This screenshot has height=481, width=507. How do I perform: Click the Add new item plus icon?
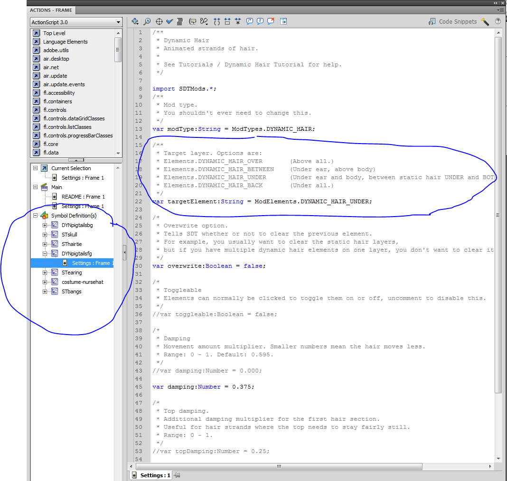pyautogui.click(x=135, y=21)
